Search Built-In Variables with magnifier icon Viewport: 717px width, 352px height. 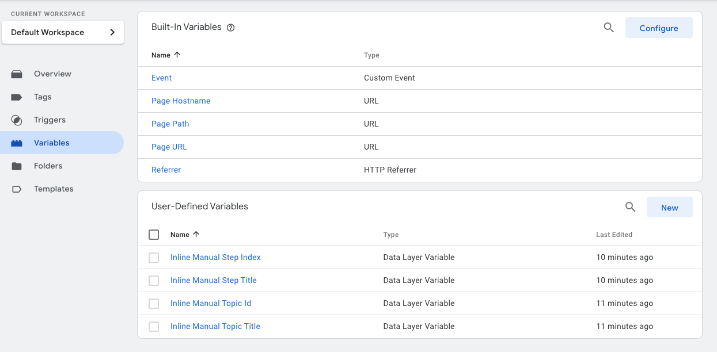click(609, 28)
